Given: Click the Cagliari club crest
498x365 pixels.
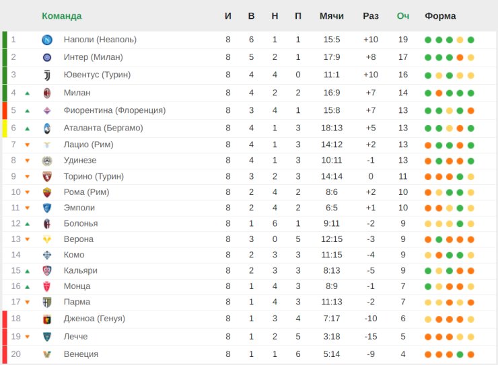Looking at the screenshot, I should click(x=47, y=270).
